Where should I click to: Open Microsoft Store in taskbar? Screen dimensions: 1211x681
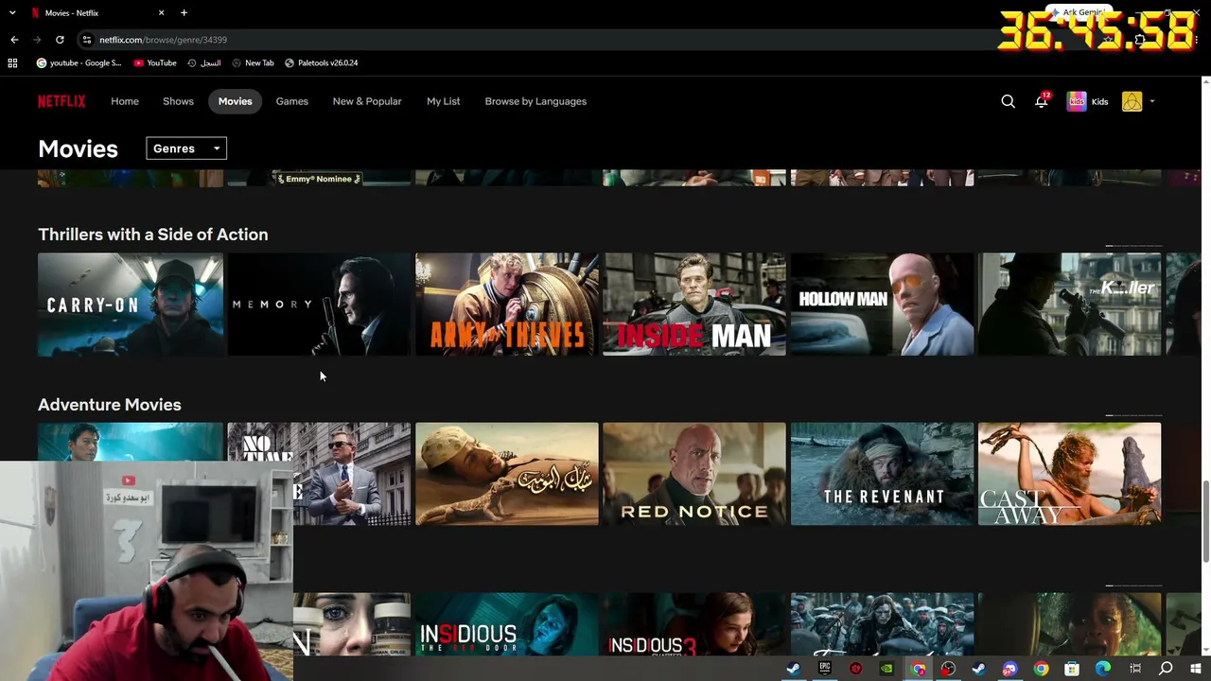[1072, 669]
